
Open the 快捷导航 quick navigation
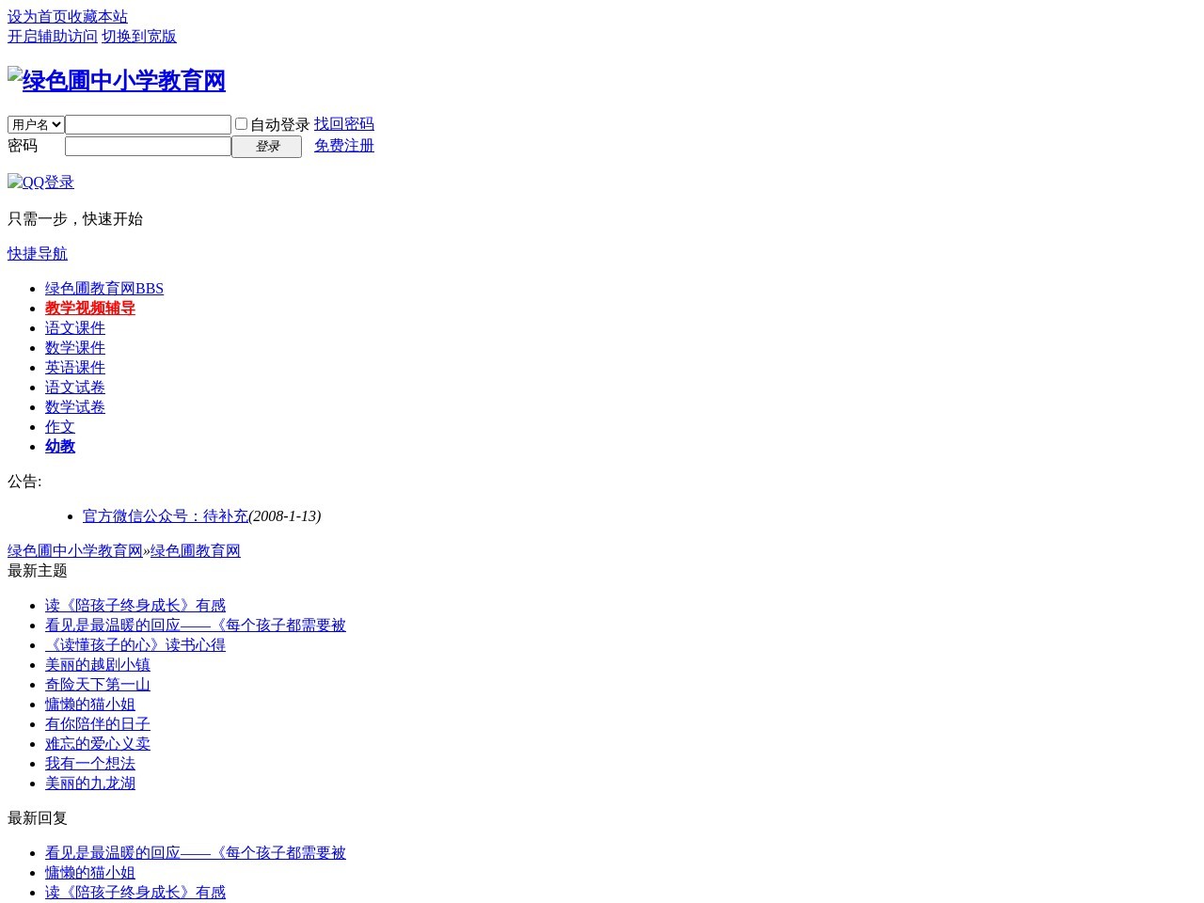click(x=38, y=254)
